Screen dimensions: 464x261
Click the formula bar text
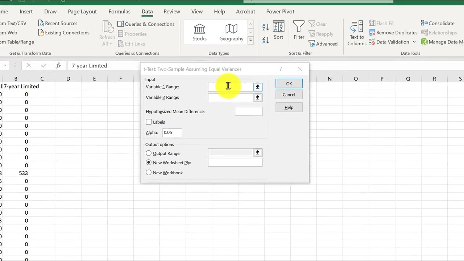pos(89,66)
